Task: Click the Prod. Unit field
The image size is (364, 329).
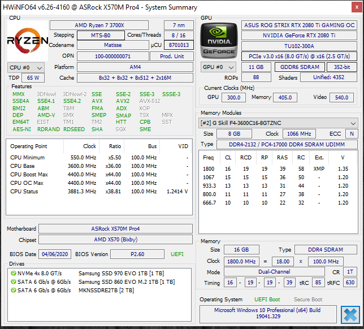Action: click(x=172, y=56)
